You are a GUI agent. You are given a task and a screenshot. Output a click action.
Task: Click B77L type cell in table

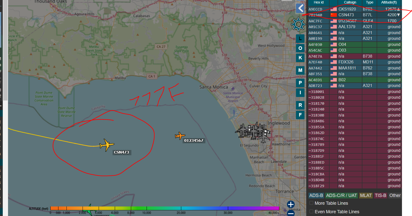pyautogui.click(x=369, y=15)
